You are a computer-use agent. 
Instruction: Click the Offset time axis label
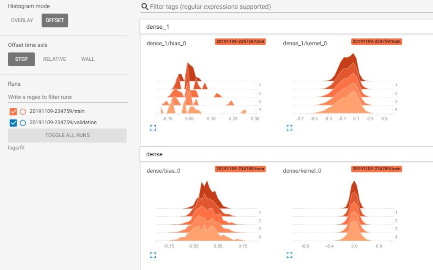click(27, 45)
